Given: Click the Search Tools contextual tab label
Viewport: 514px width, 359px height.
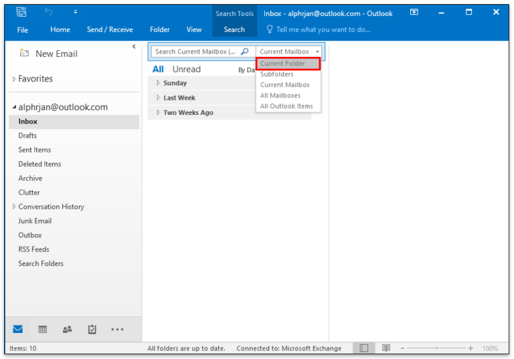Looking at the screenshot, I should click(234, 13).
